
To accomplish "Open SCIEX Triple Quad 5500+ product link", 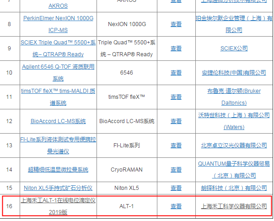I will coord(58,49).
